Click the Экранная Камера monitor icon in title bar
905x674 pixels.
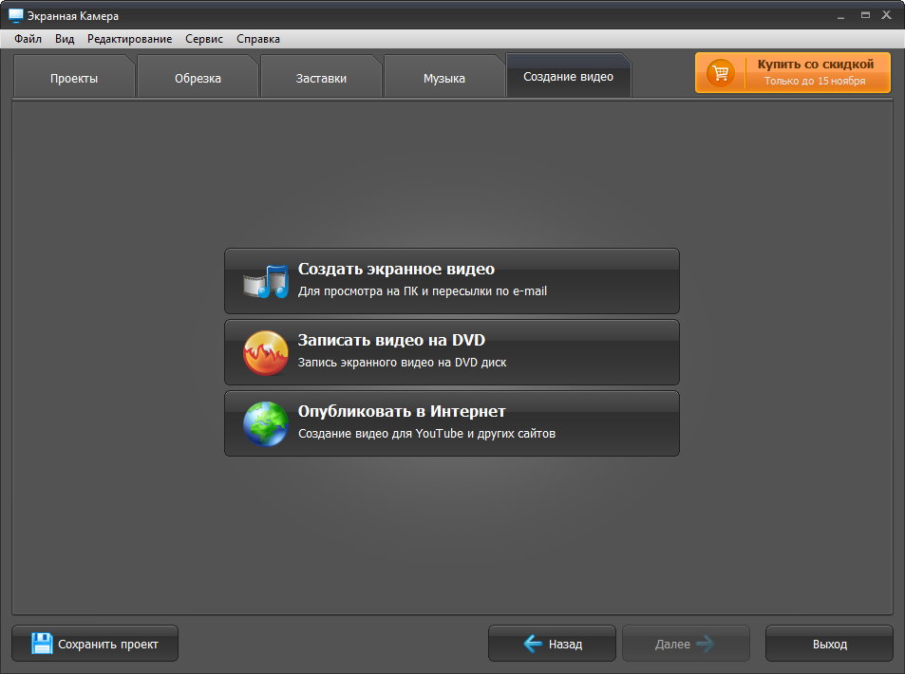pos(15,15)
